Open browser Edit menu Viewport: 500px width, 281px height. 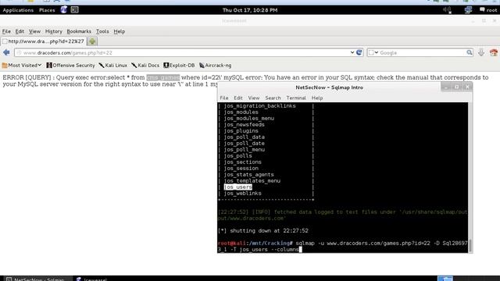pos(20,31)
